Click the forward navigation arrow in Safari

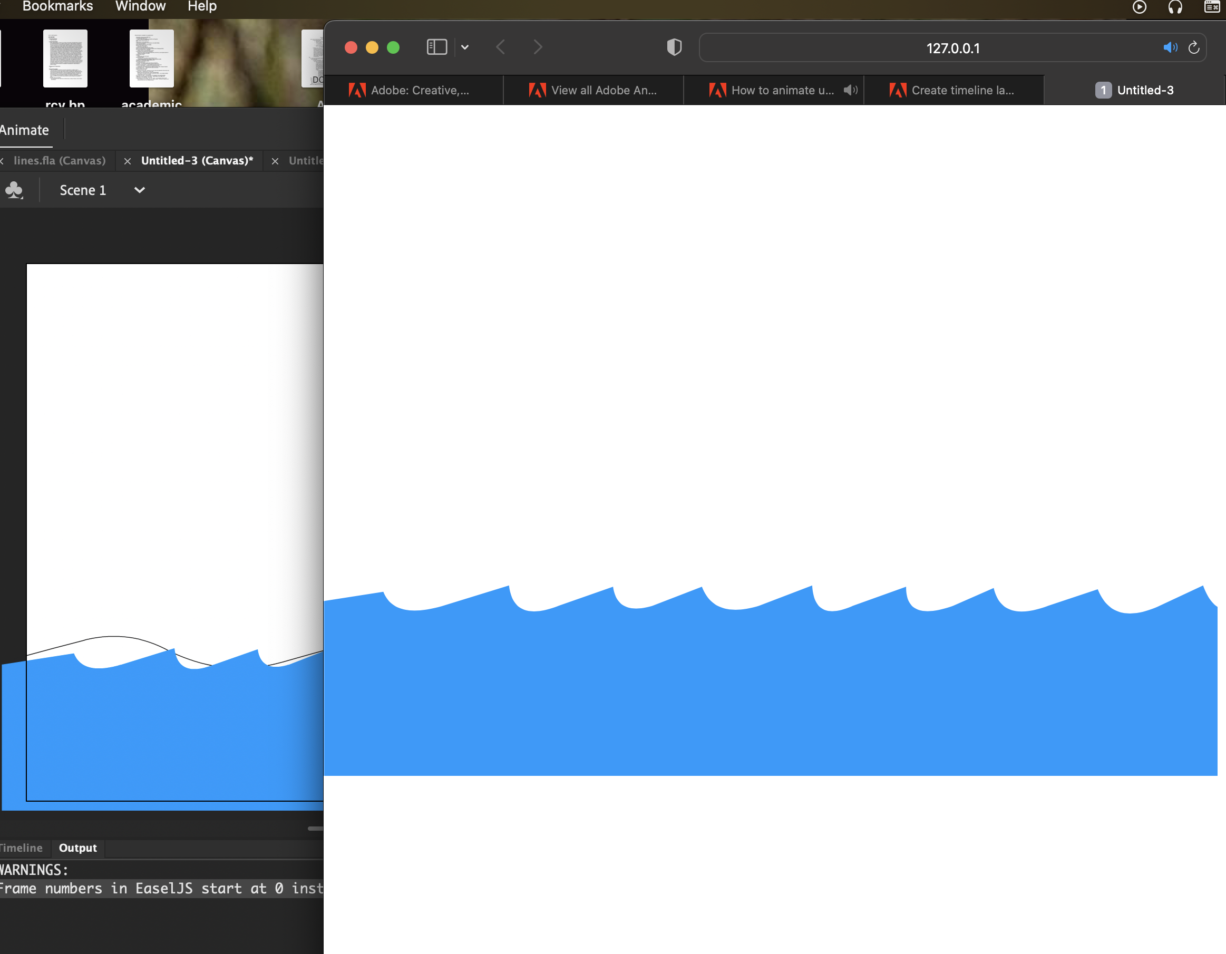(537, 47)
